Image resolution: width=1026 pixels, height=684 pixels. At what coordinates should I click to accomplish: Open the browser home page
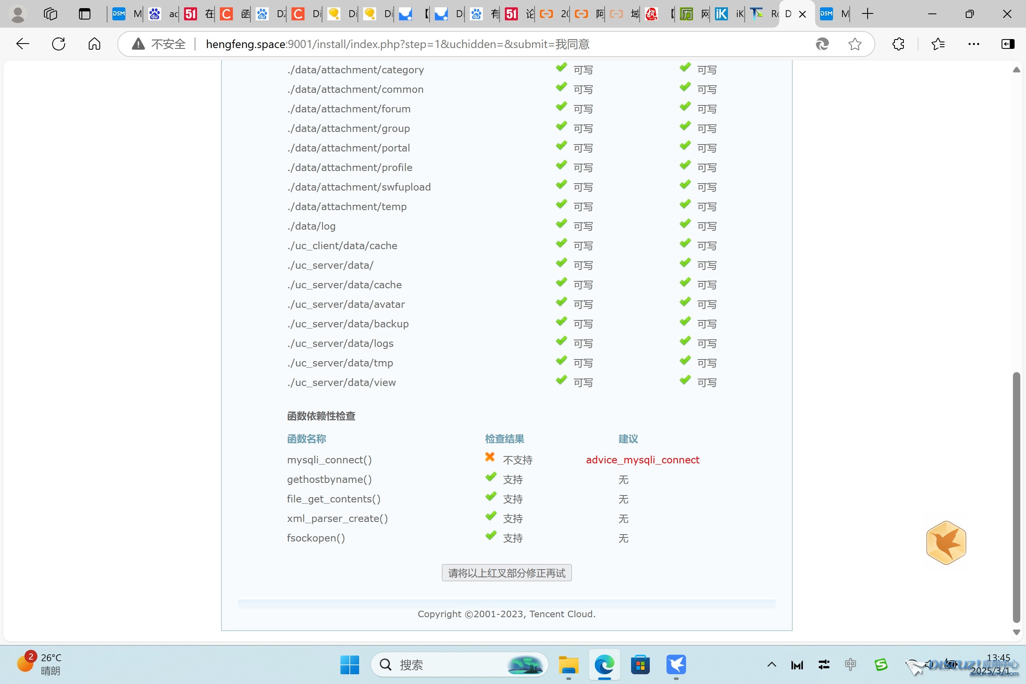coord(94,44)
